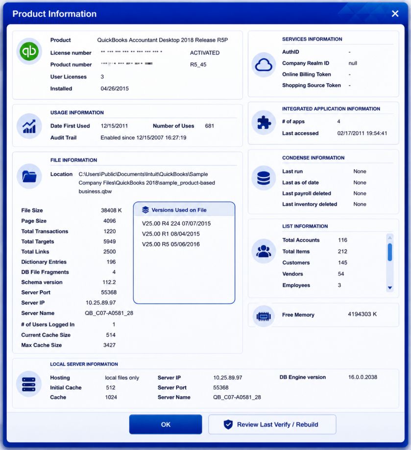Screen dimensions: 411x450
Task: Click the R5_45 product code value
Action: pos(198,65)
